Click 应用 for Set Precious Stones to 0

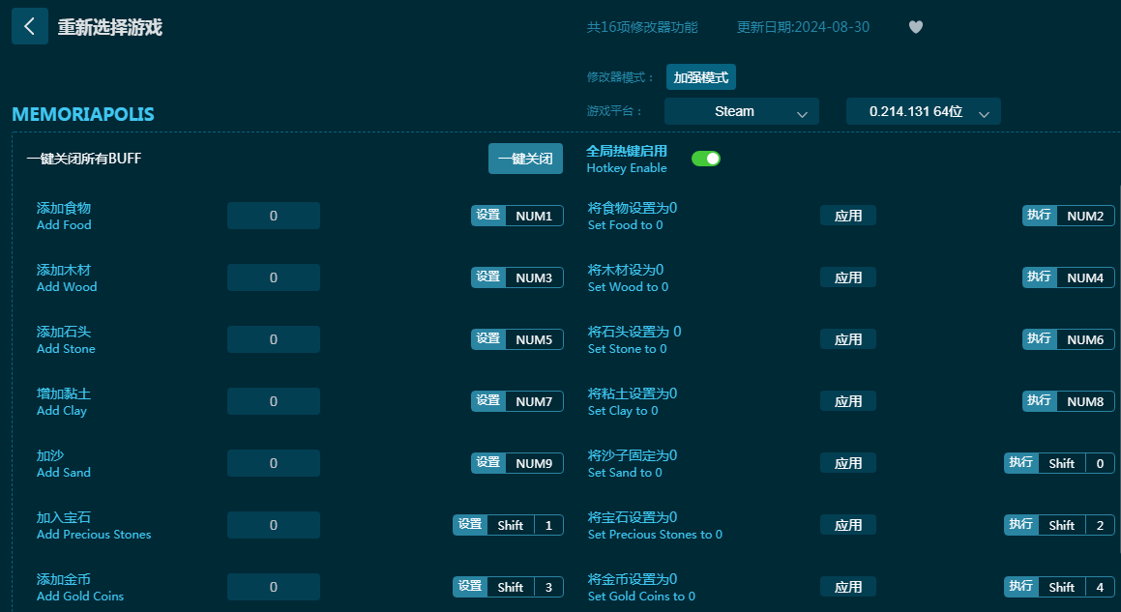[848, 525]
